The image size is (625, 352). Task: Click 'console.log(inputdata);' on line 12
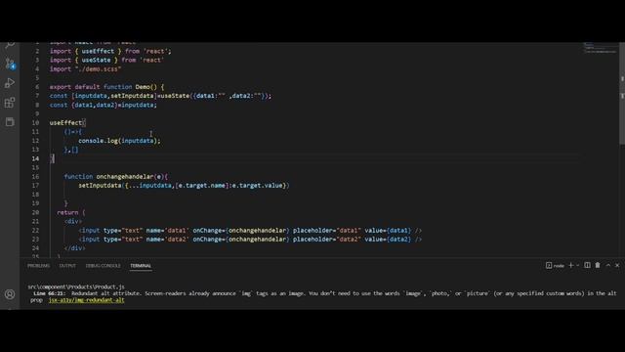pyautogui.click(x=119, y=141)
